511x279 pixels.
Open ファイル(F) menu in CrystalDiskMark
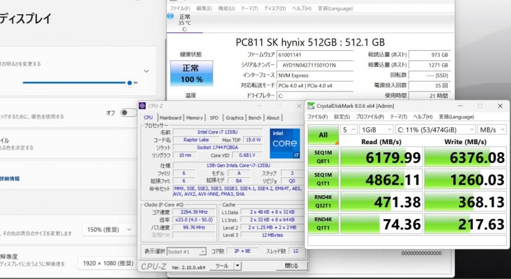tap(318, 117)
